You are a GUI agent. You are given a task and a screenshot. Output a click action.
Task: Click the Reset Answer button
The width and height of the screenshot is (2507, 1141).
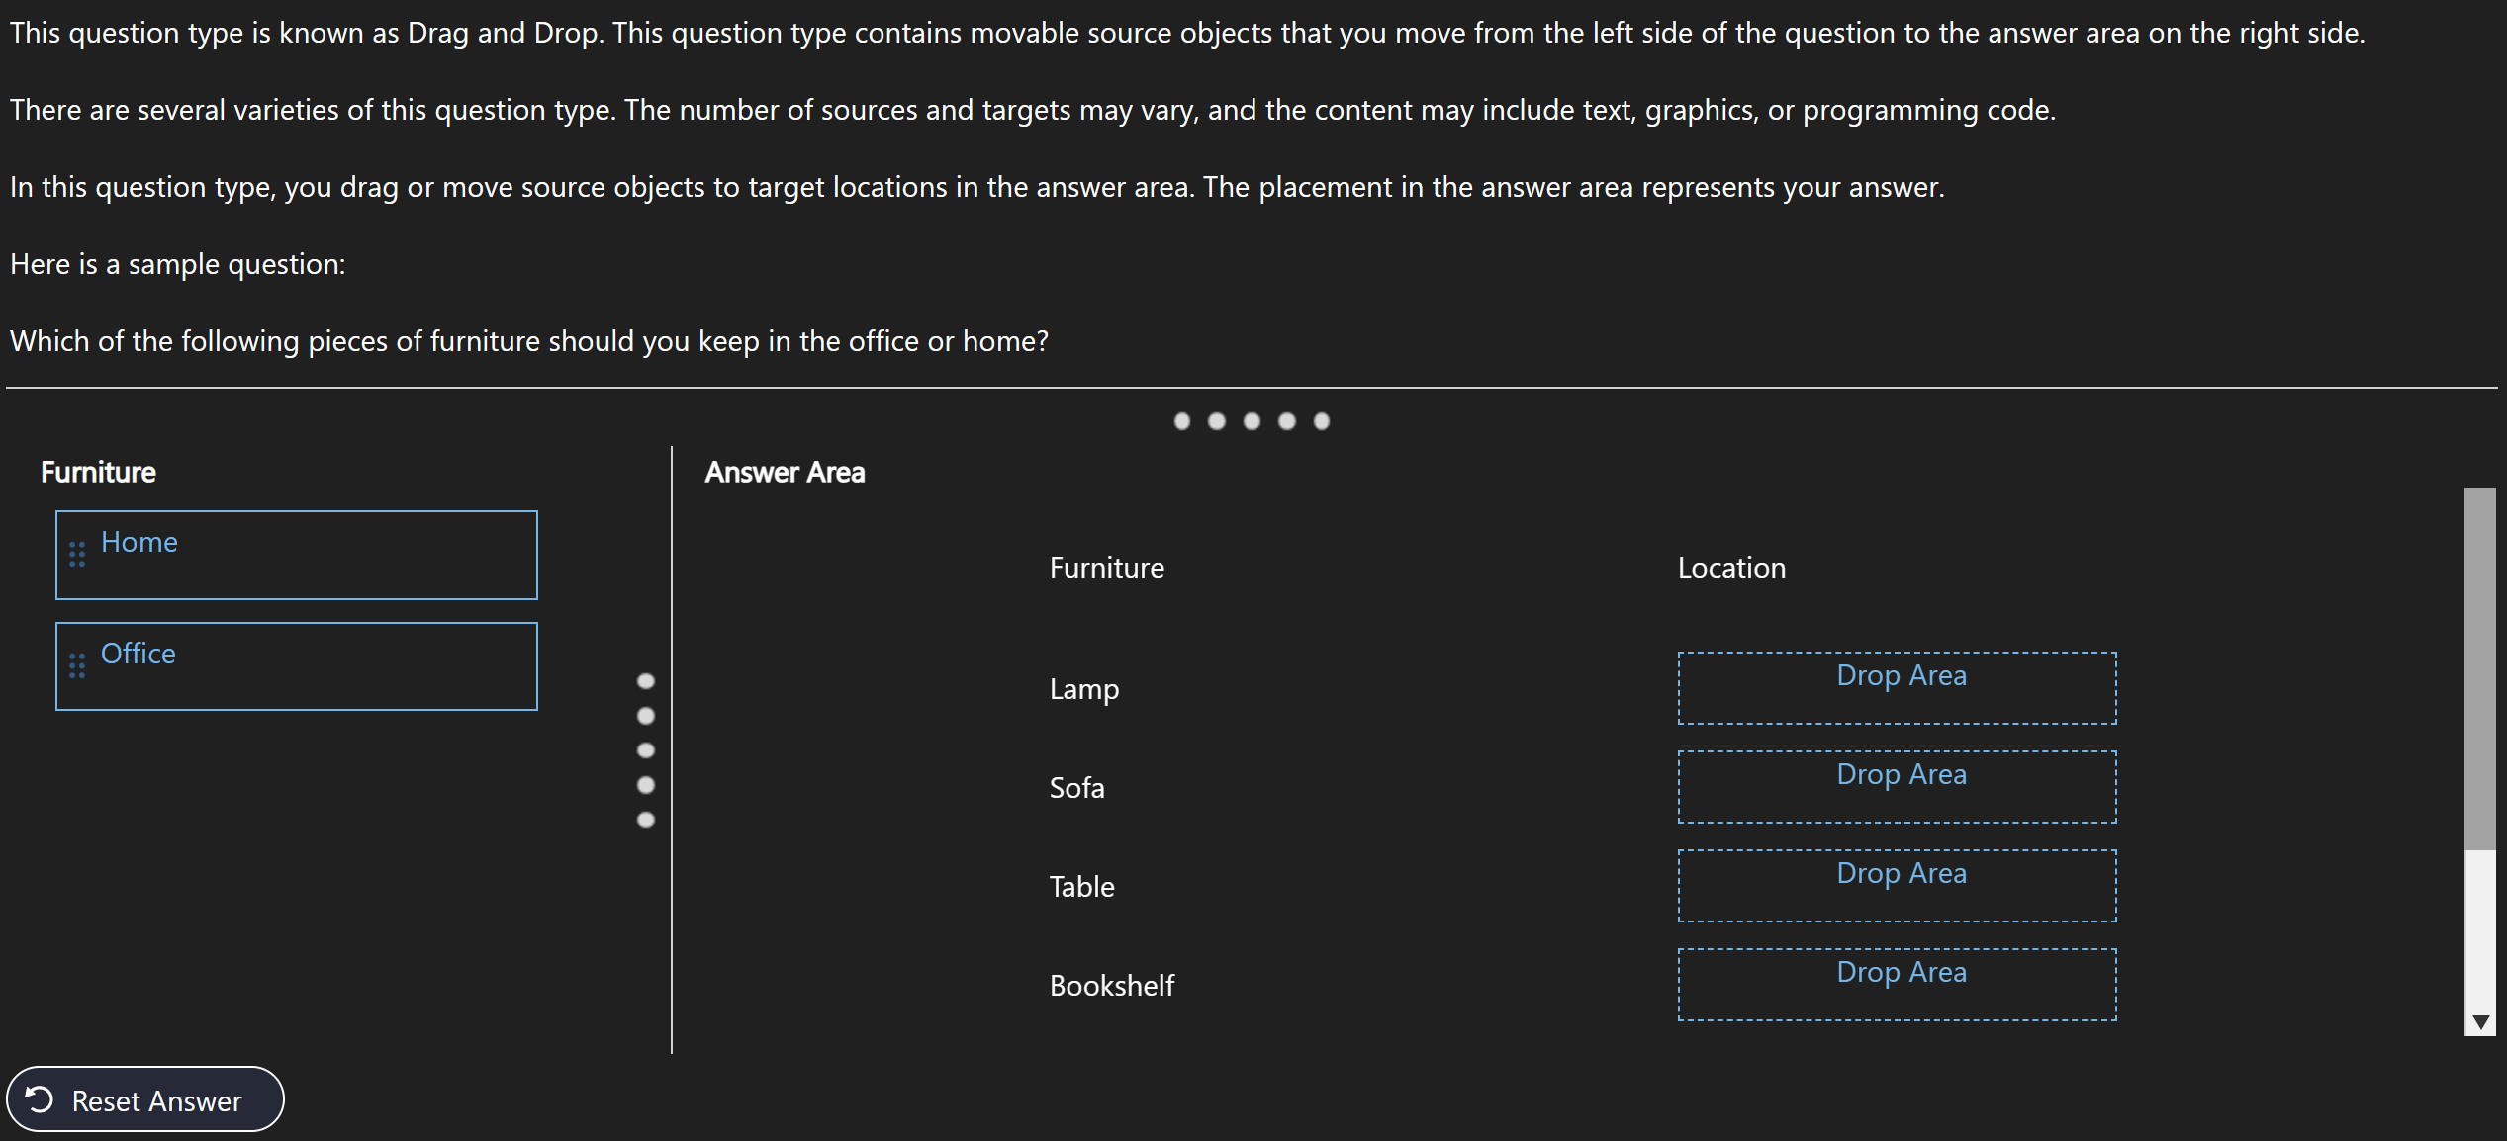click(x=143, y=1099)
